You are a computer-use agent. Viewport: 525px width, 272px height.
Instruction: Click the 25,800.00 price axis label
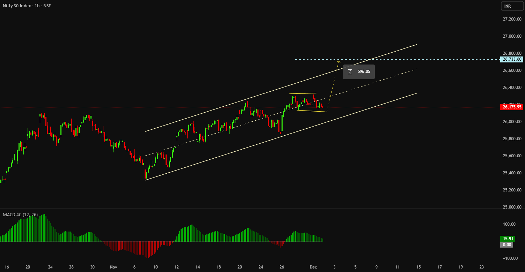click(x=512, y=139)
